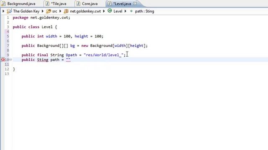Click the path : Sting breadcrumb
Image resolution: width=268 pixels, height=150 pixels.
[144, 11]
